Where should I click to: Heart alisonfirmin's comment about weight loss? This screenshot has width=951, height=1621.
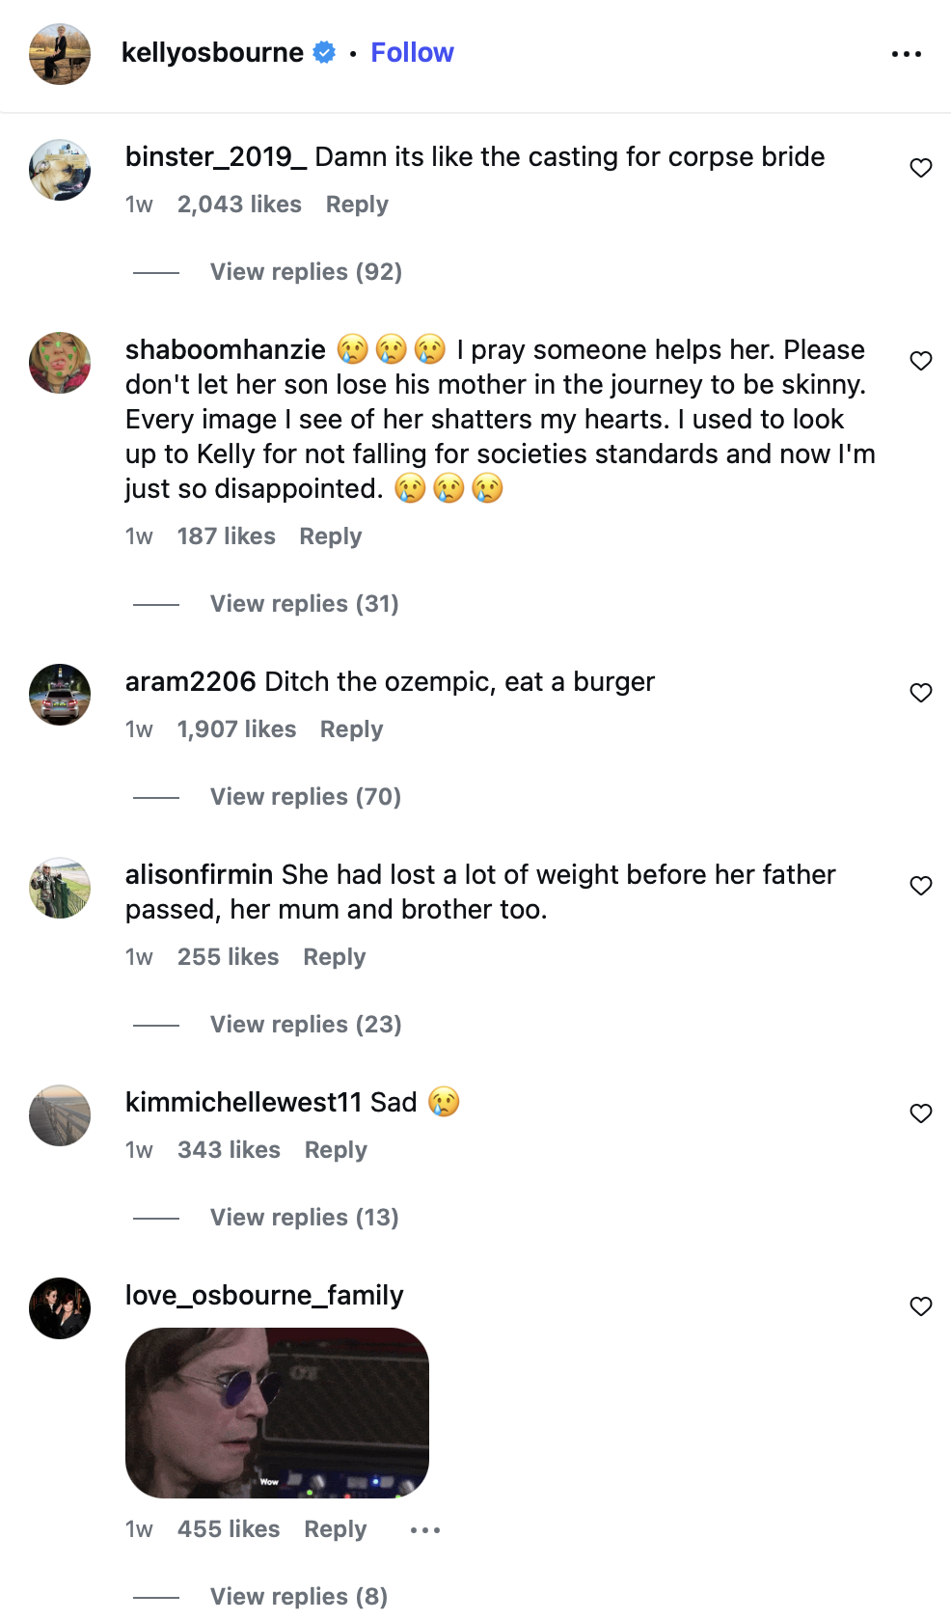pos(921,886)
